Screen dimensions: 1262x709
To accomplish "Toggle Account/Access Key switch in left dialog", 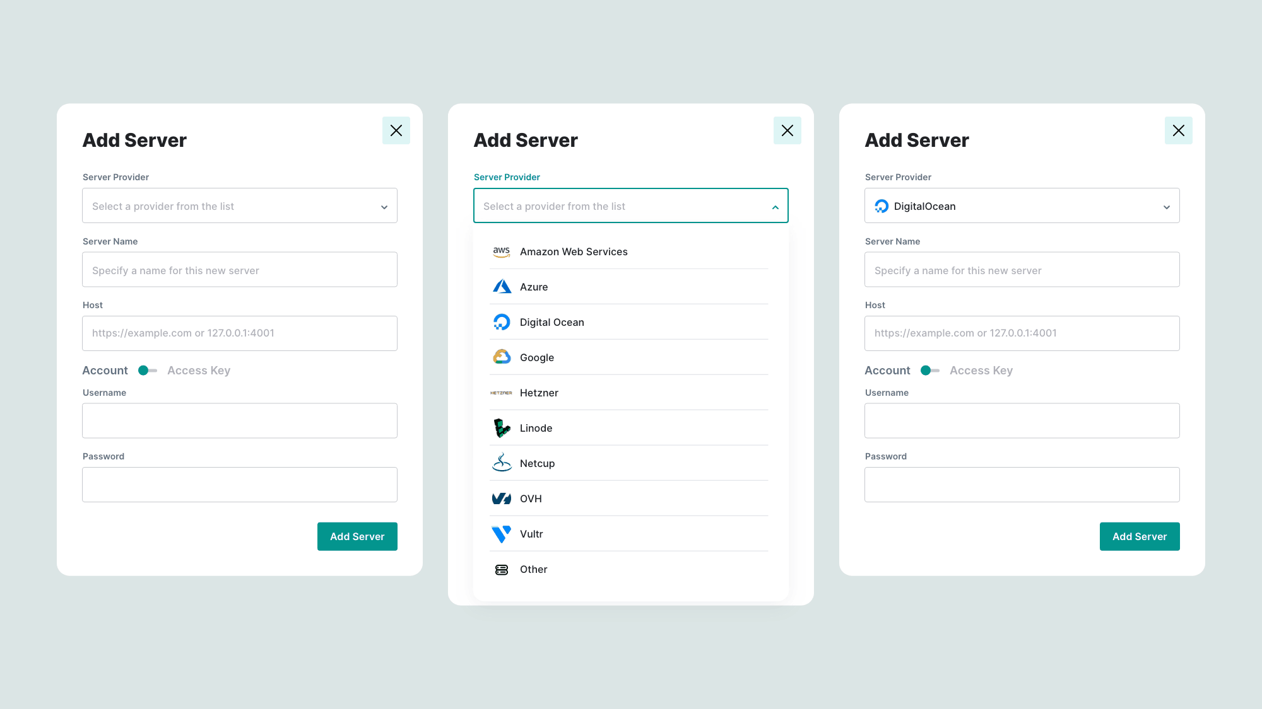I will click(x=148, y=371).
